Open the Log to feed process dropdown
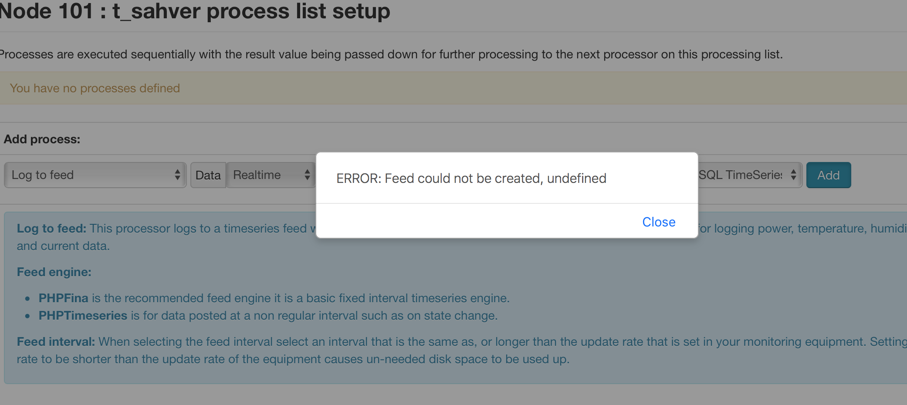The height and width of the screenshot is (405, 907). (95, 175)
